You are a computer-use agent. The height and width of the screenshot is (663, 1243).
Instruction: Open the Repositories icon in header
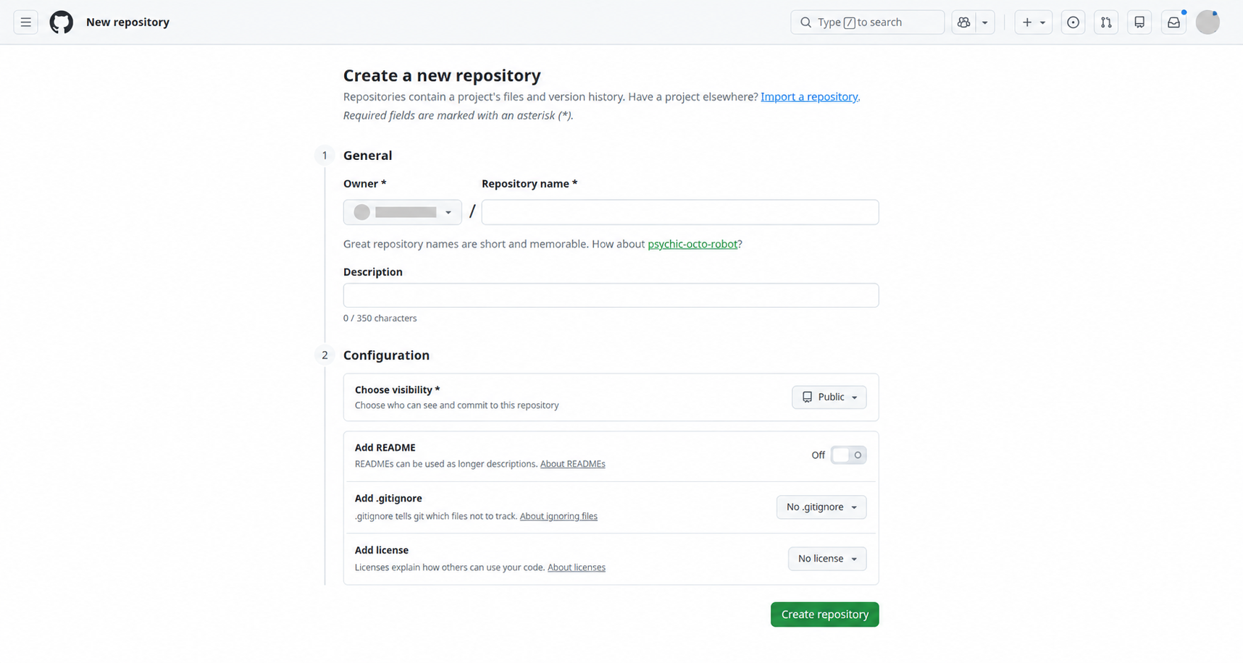[x=1139, y=22]
